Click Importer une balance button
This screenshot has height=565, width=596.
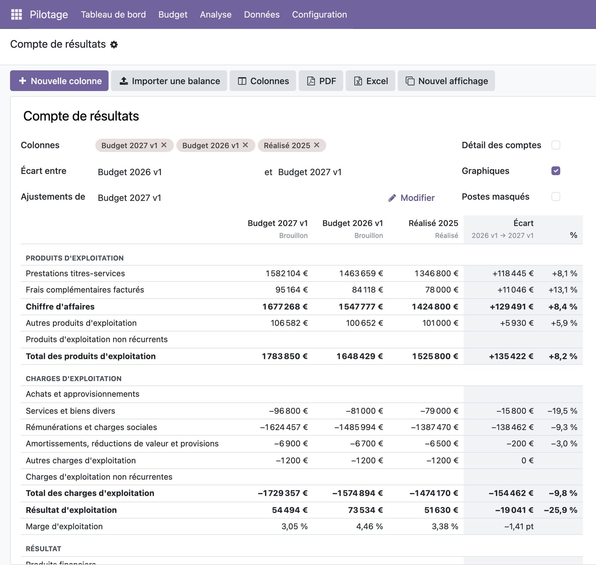(x=169, y=81)
